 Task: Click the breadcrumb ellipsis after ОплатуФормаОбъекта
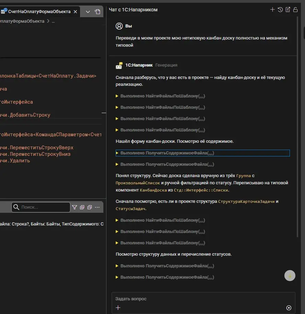point(53,21)
